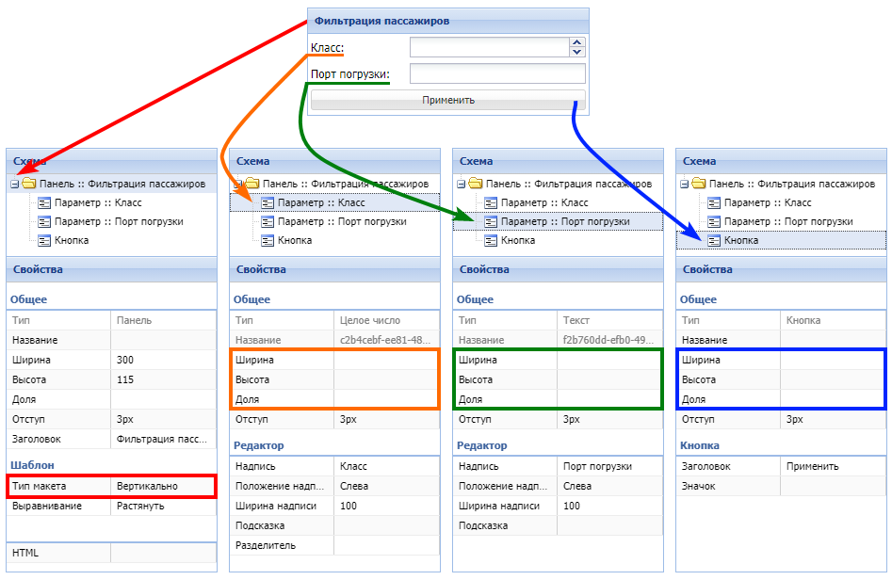This screenshot has height=580, width=892.
Task: Click the Кнопка node icon in the leftmost Схема tree
Action: 44,240
